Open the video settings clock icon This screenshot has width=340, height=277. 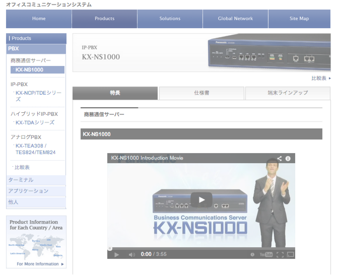point(252,255)
